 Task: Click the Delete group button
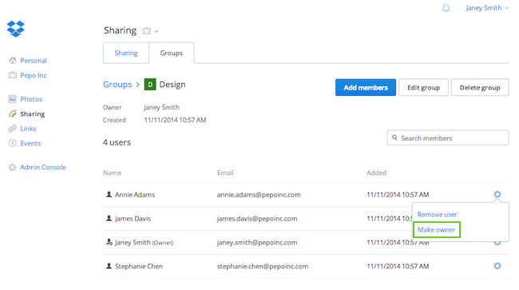point(480,87)
